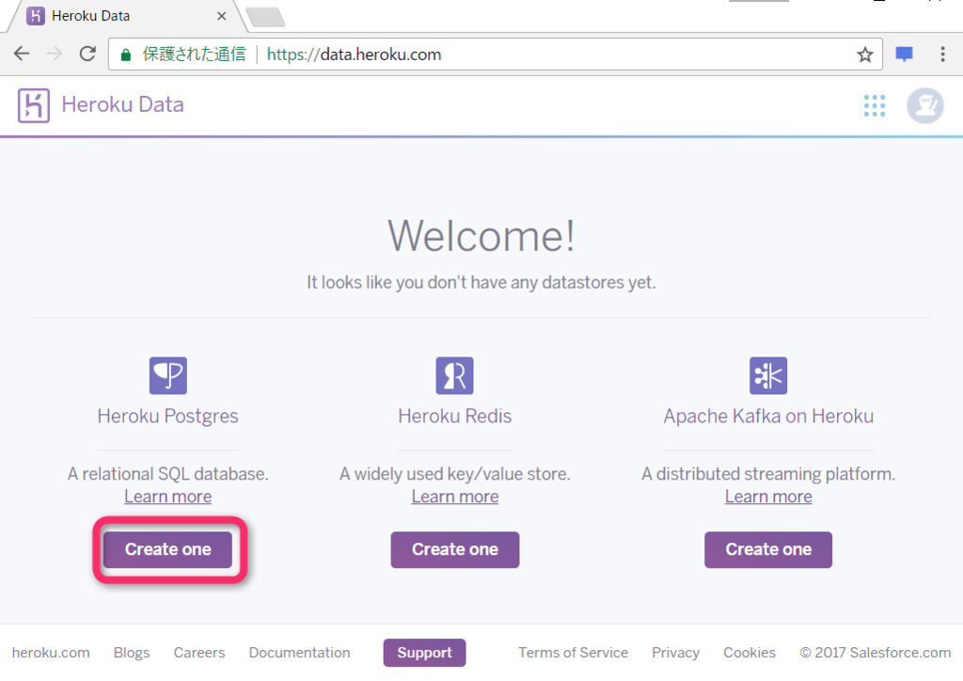Click the purple Support button
The image size is (963, 681).
pyautogui.click(x=424, y=653)
